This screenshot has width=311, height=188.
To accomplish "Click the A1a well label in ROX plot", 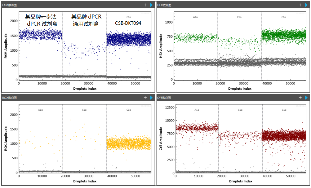I will click(40, 110).
